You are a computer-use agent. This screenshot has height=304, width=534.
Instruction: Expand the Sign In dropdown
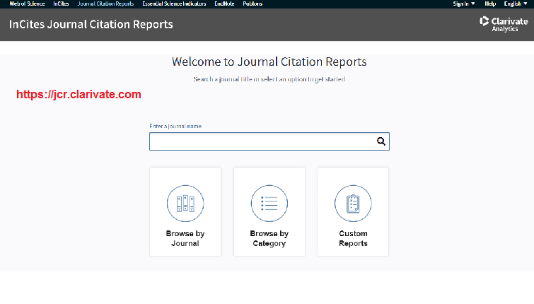(x=464, y=4)
